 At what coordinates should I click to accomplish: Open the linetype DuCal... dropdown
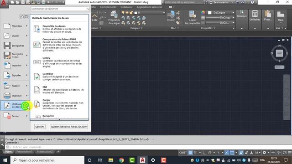(x=220, y=22)
